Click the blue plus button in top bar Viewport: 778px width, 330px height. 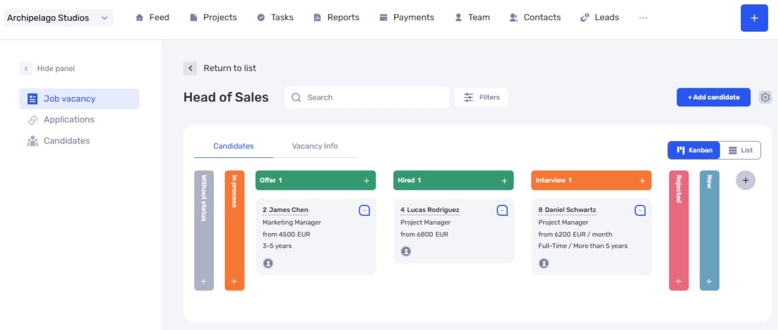pos(754,18)
